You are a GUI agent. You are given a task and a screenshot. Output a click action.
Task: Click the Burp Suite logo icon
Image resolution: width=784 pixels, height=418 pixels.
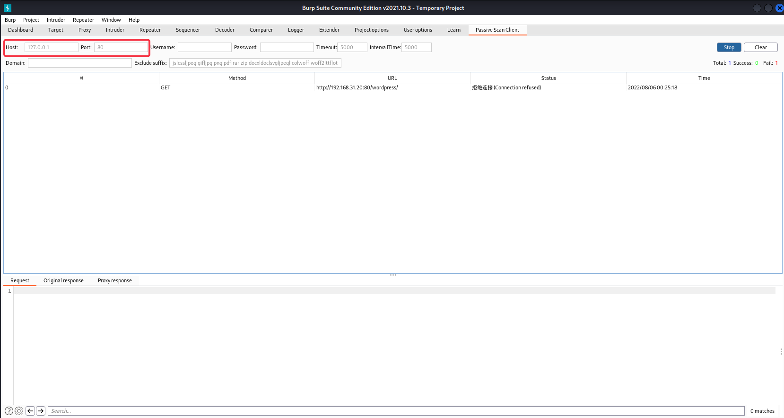pos(8,8)
